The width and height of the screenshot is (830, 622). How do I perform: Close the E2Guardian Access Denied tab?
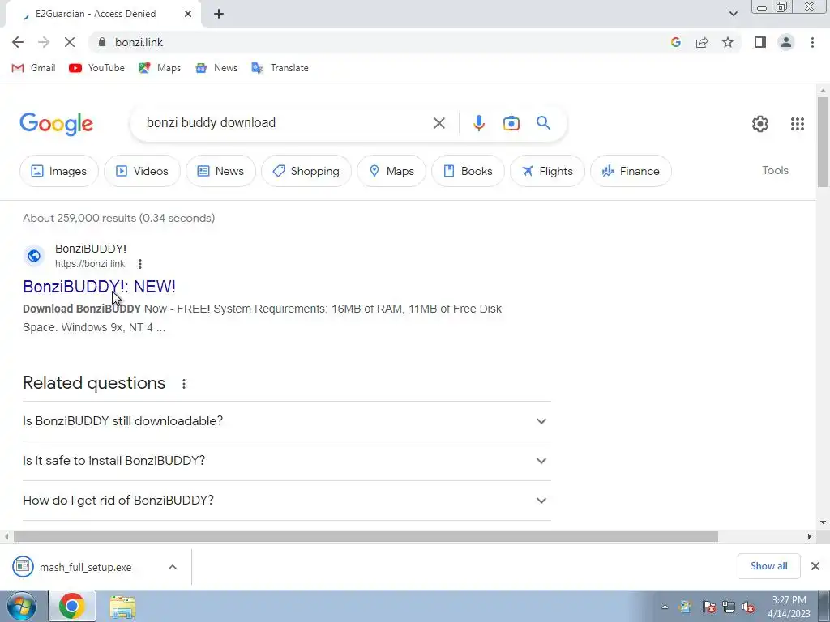pos(188,14)
